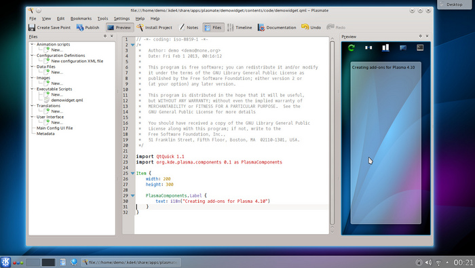Image resolution: width=475 pixels, height=268 pixels.
Task: Open the Settings menu
Action: [x=121, y=18]
